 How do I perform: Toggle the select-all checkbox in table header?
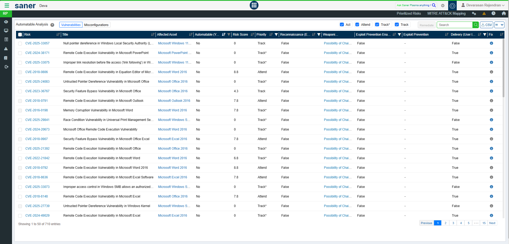pos(20,35)
